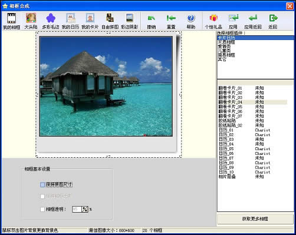Click the 重置 reset icon
296x235 pixels.
point(171,18)
